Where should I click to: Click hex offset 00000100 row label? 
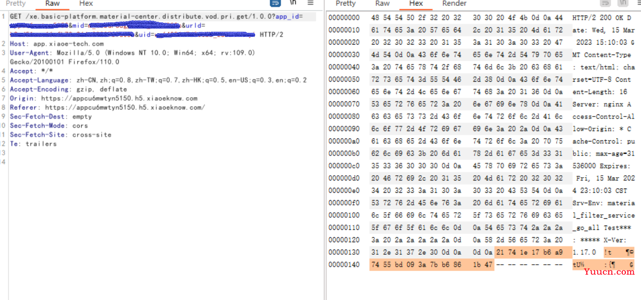[x=344, y=215]
